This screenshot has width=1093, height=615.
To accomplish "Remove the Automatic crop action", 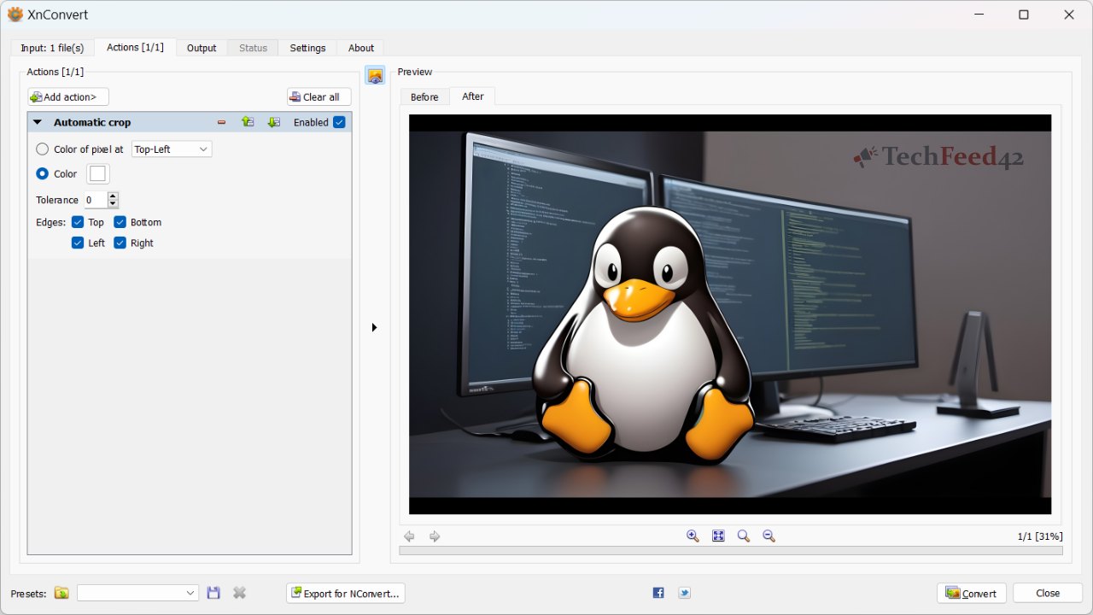I will (x=222, y=122).
